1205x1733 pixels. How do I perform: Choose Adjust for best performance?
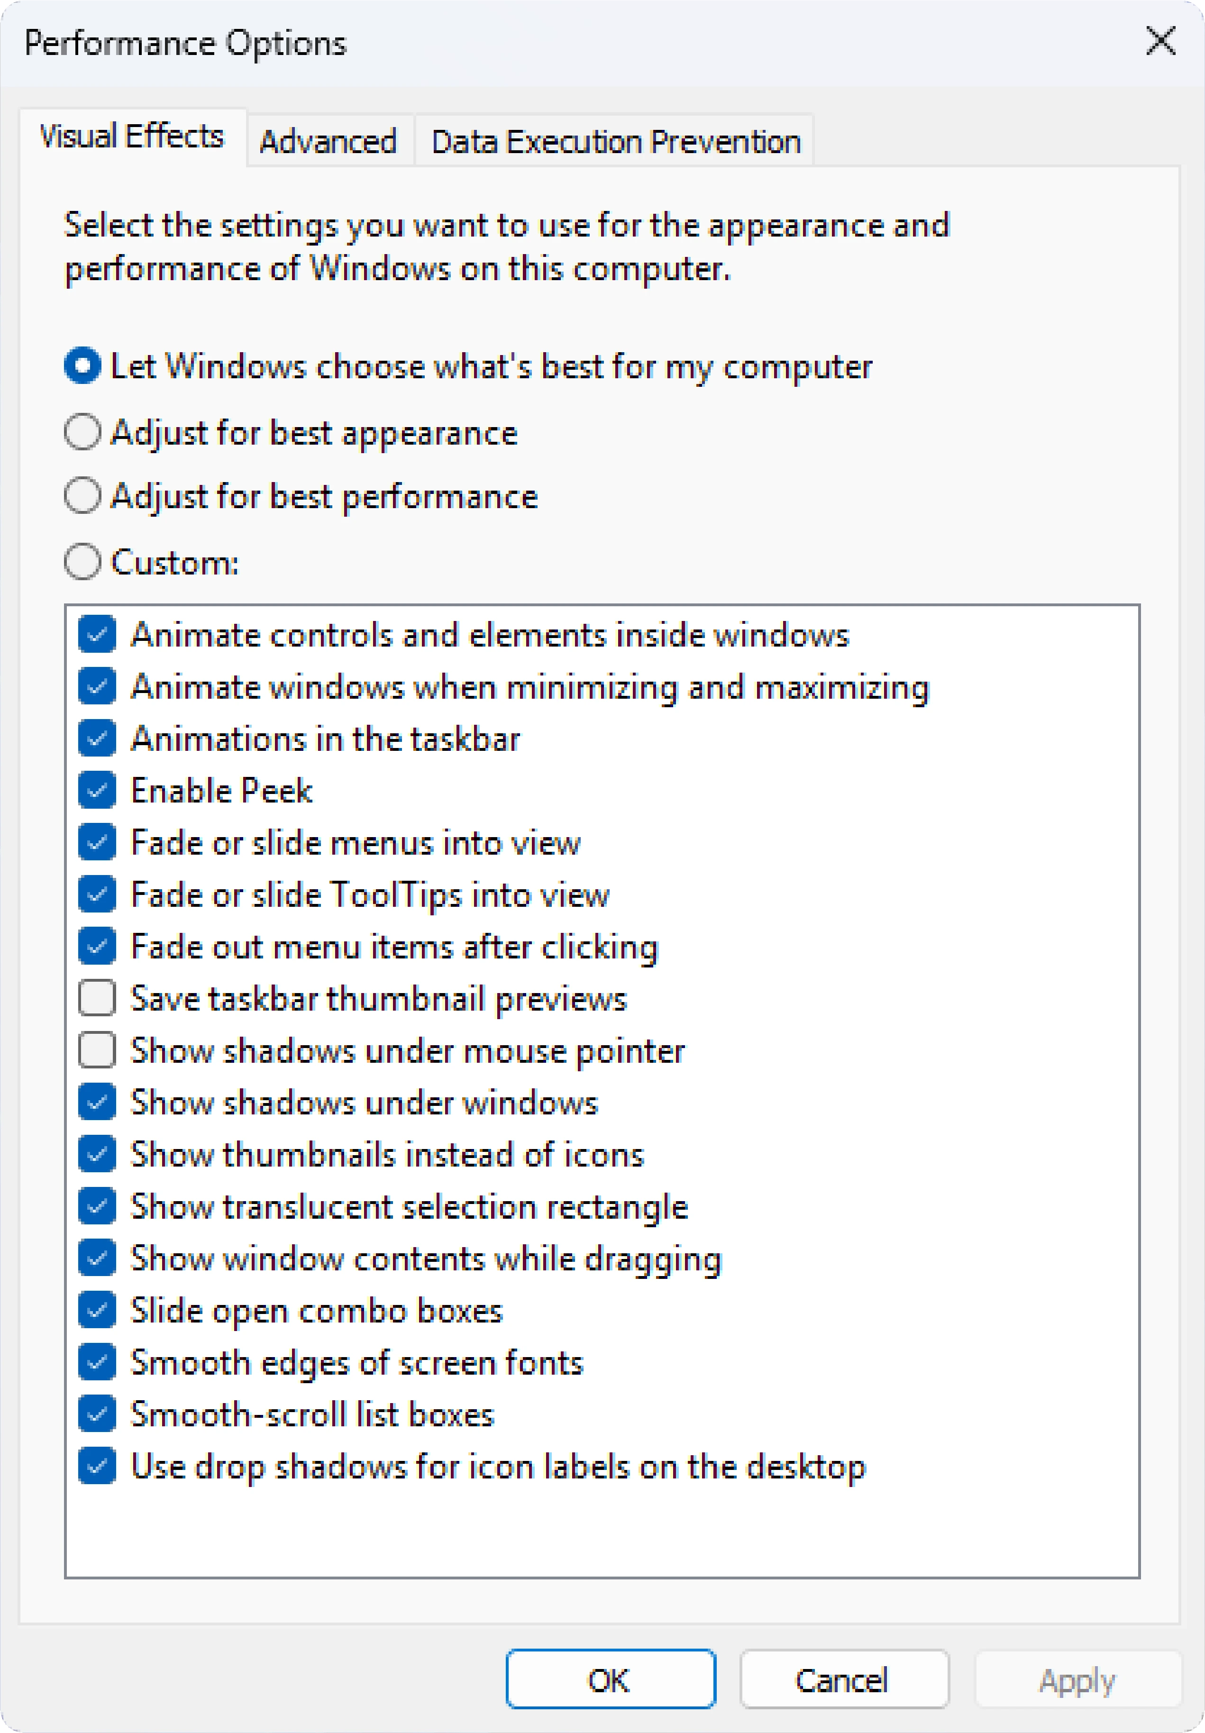point(83,496)
